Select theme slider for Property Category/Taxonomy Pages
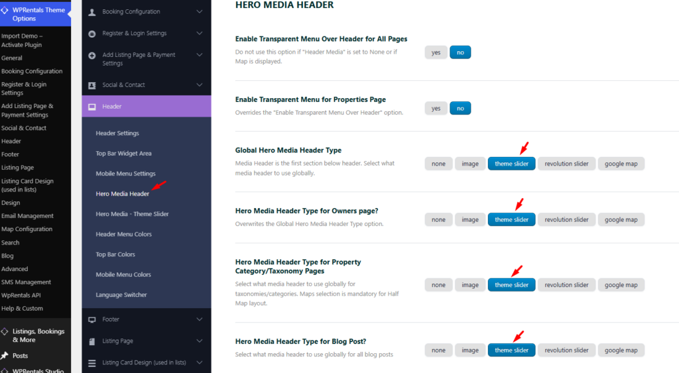Viewport: 679px width, 373px height. click(x=511, y=285)
